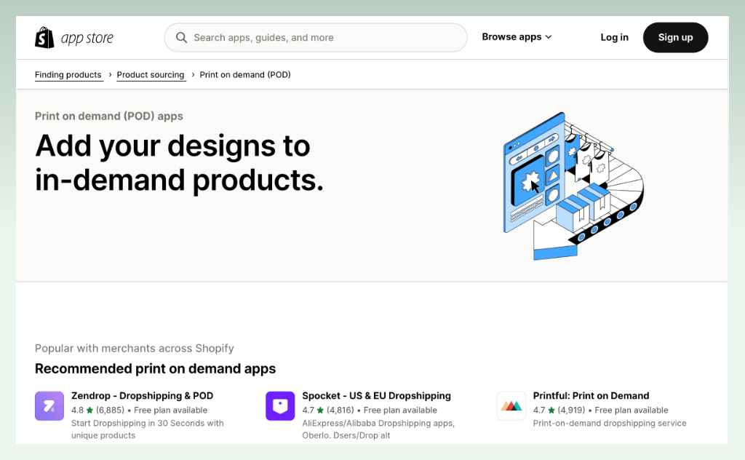Screen dimensions: 745x460
Task: Click 'Add your designs to in-demand products.' headline
Action: tap(179, 163)
